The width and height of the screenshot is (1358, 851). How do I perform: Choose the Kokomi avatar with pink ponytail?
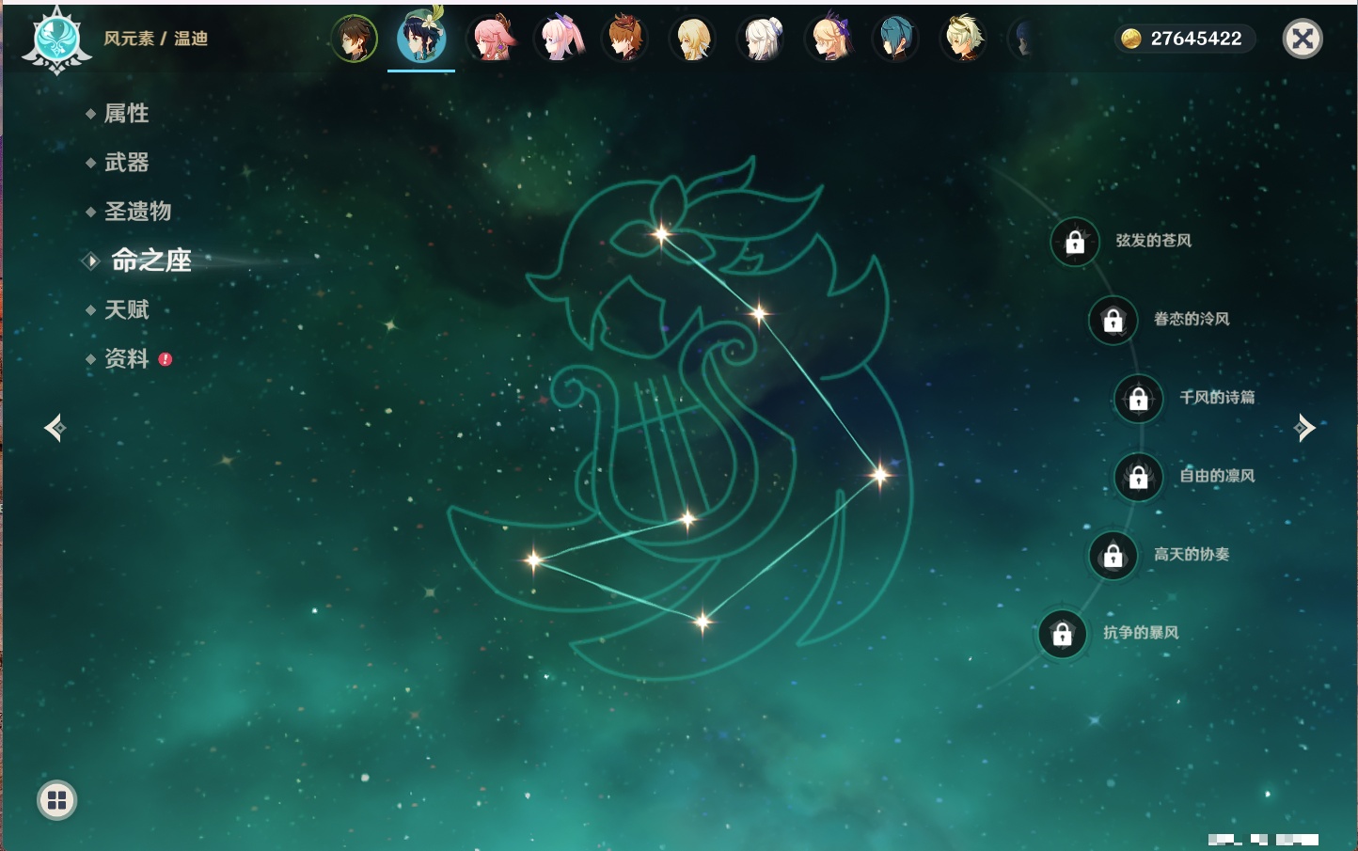(x=558, y=39)
